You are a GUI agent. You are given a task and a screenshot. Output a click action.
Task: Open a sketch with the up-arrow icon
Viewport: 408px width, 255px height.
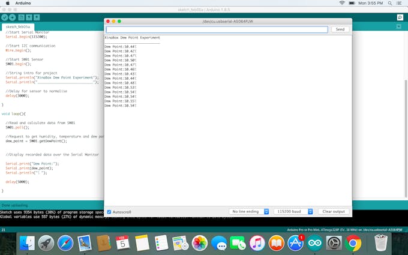[x=29, y=17]
